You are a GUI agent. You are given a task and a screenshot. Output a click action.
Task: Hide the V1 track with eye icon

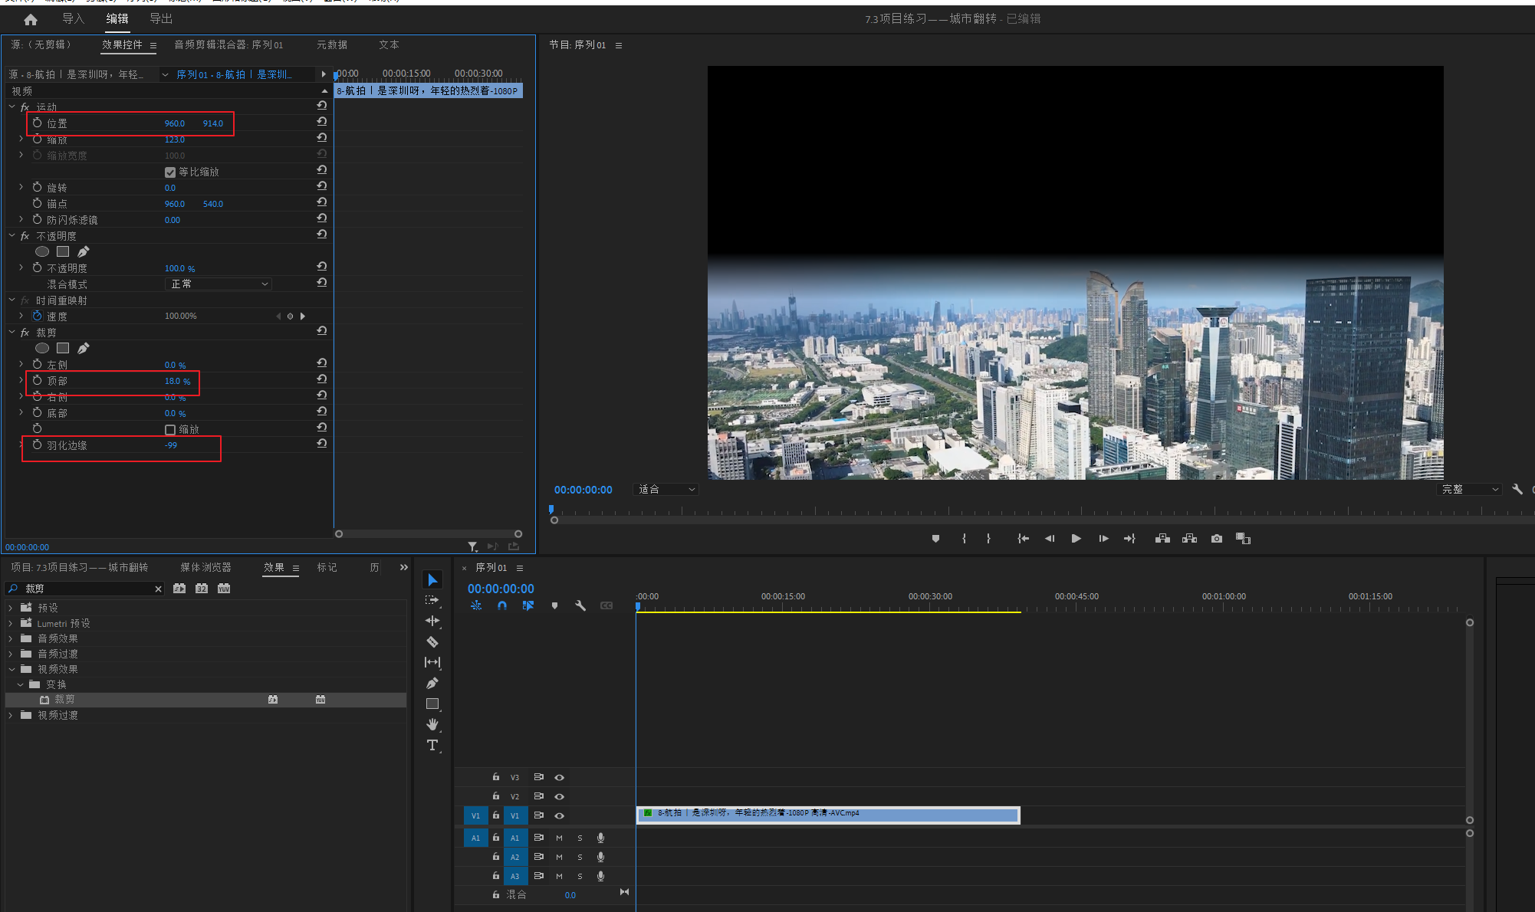(x=560, y=815)
